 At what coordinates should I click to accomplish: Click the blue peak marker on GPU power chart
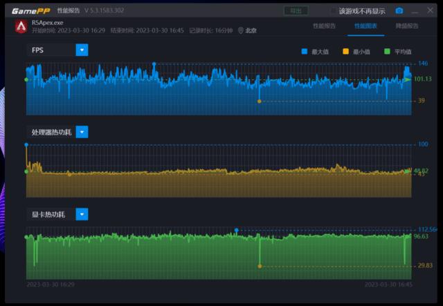[236, 230]
